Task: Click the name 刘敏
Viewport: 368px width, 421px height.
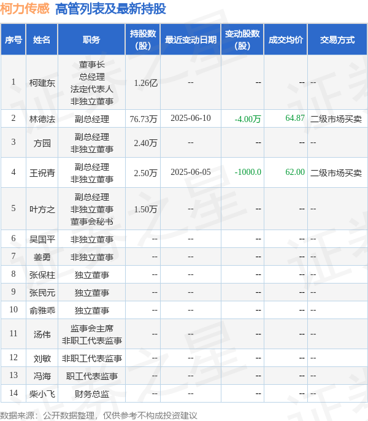Action: click(x=42, y=358)
